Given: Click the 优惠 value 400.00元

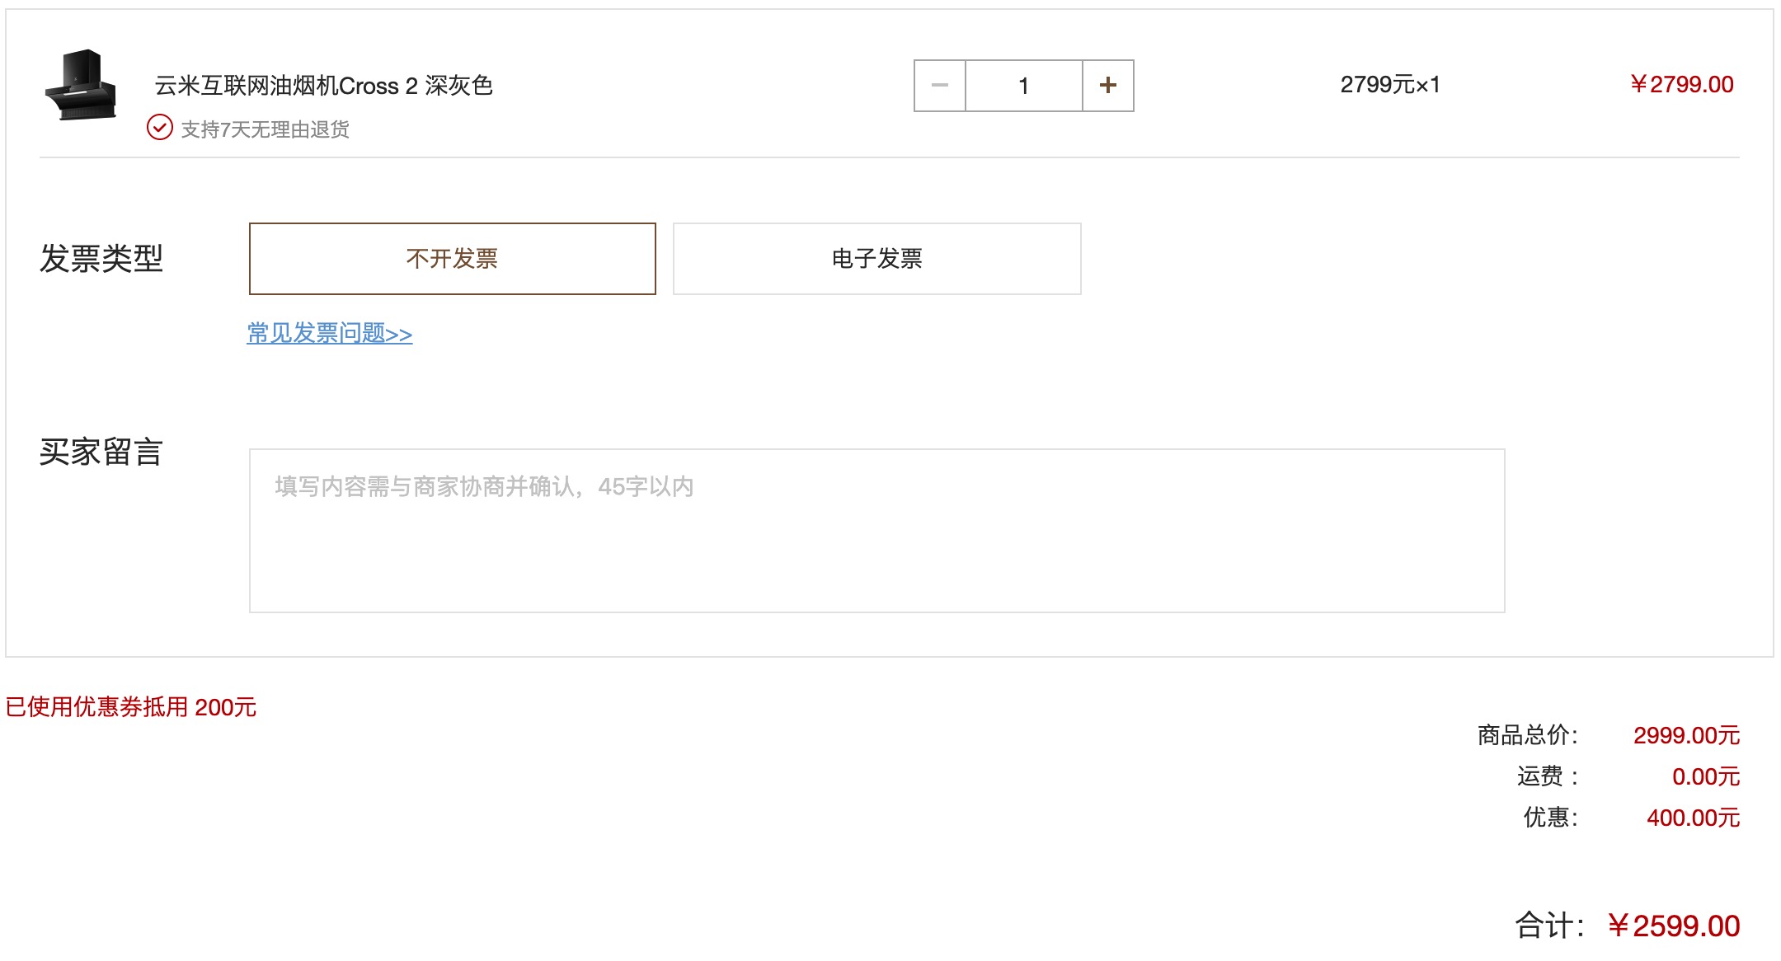Looking at the screenshot, I should (x=1694, y=818).
